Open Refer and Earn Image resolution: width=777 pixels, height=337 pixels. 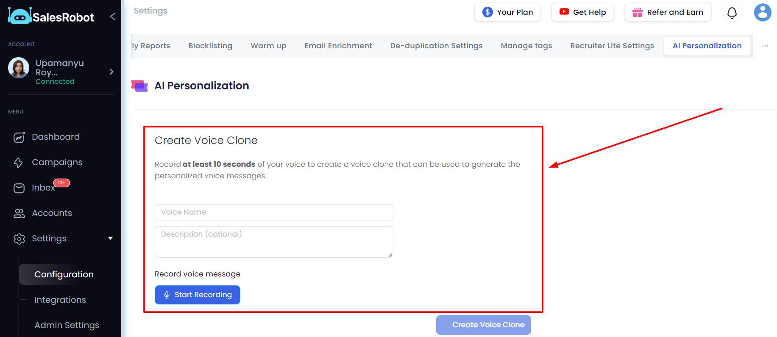coord(667,12)
